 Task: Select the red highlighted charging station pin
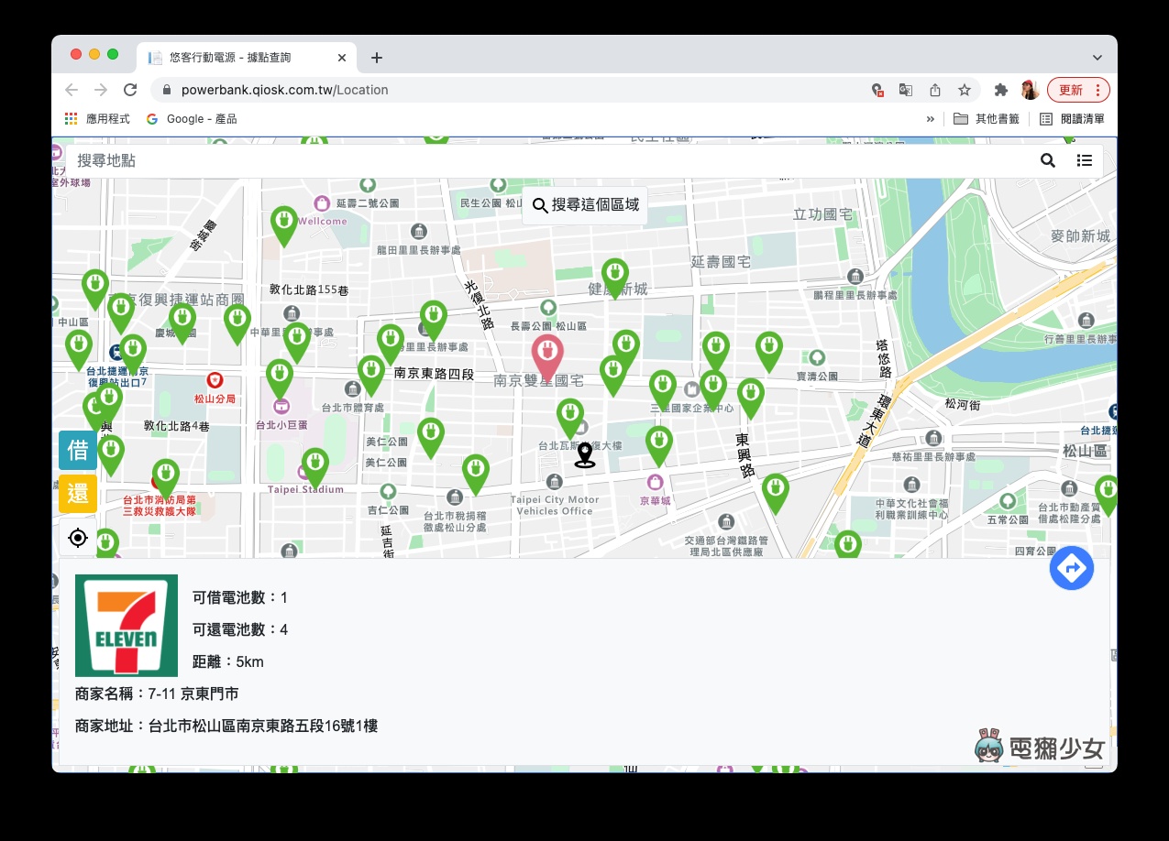[x=547, y=355]
